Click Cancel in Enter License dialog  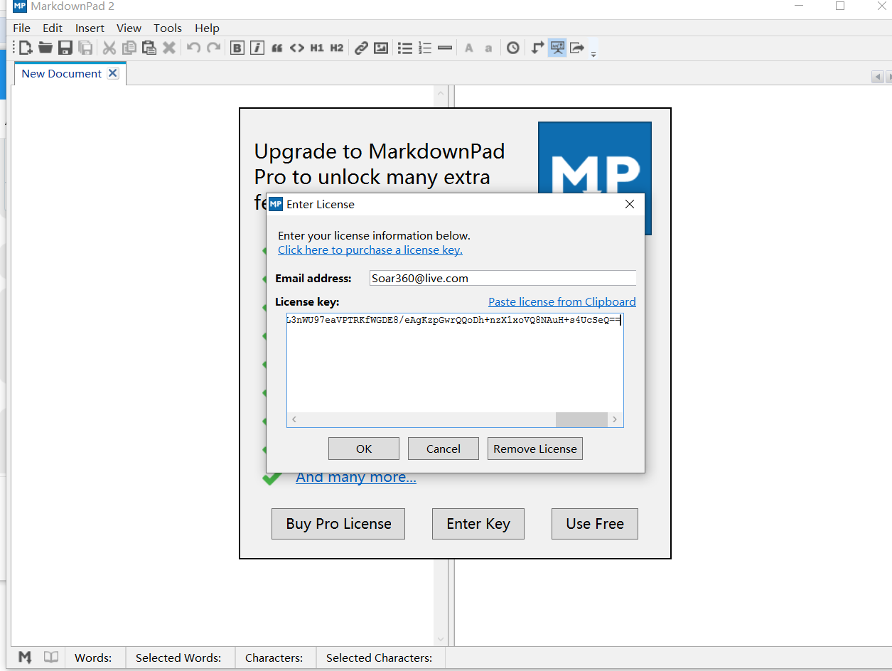(x=444, y=449)
